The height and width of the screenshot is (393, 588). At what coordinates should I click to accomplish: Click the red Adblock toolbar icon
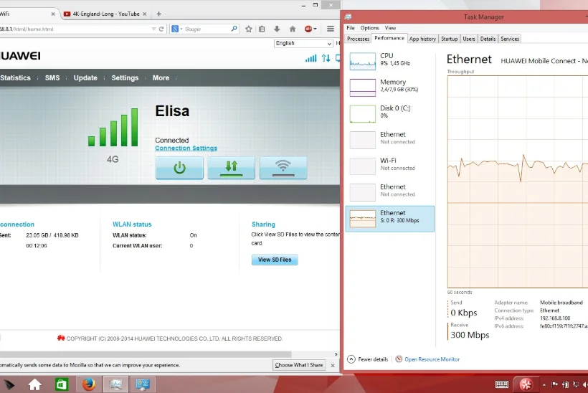[310, 29]
